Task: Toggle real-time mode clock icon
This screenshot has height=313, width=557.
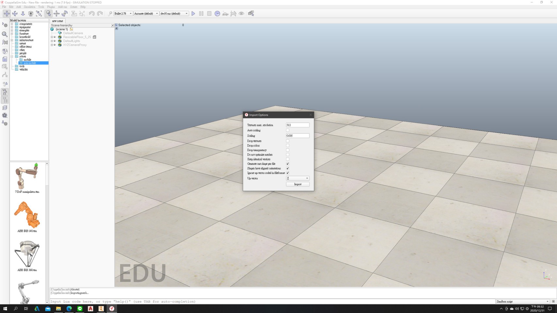Action: (x=217, y=13)
